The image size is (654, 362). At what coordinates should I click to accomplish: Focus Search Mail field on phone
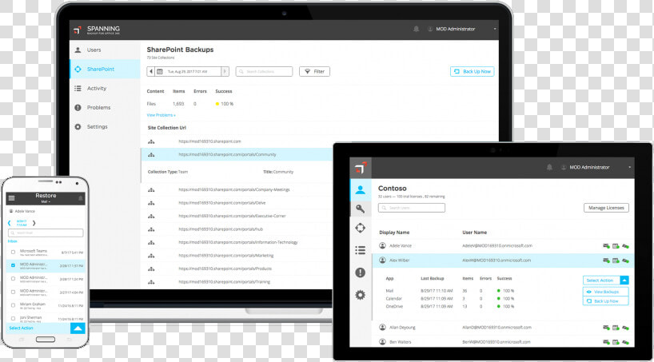point(46,233)
